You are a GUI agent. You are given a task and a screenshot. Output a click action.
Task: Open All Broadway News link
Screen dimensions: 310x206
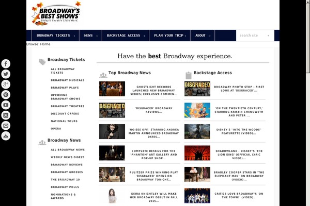click(68, 150)
